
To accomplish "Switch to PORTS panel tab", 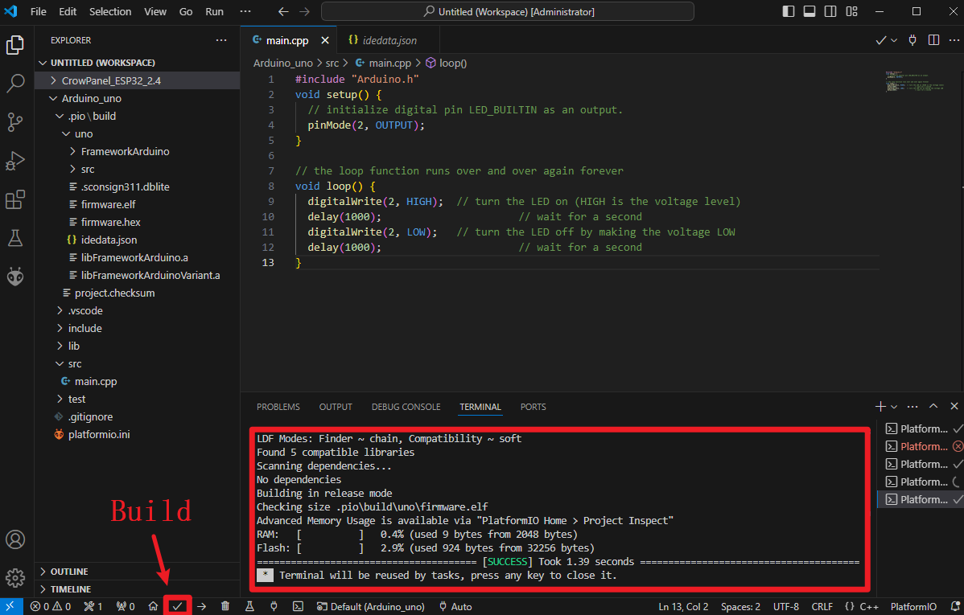I will click(533, 407).
